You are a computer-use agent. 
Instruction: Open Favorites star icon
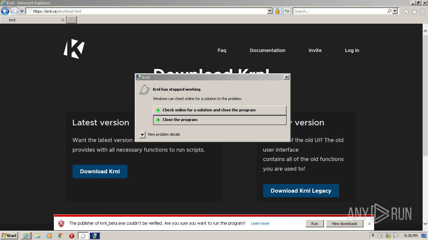pyautogui.click(x=414, y=12)
